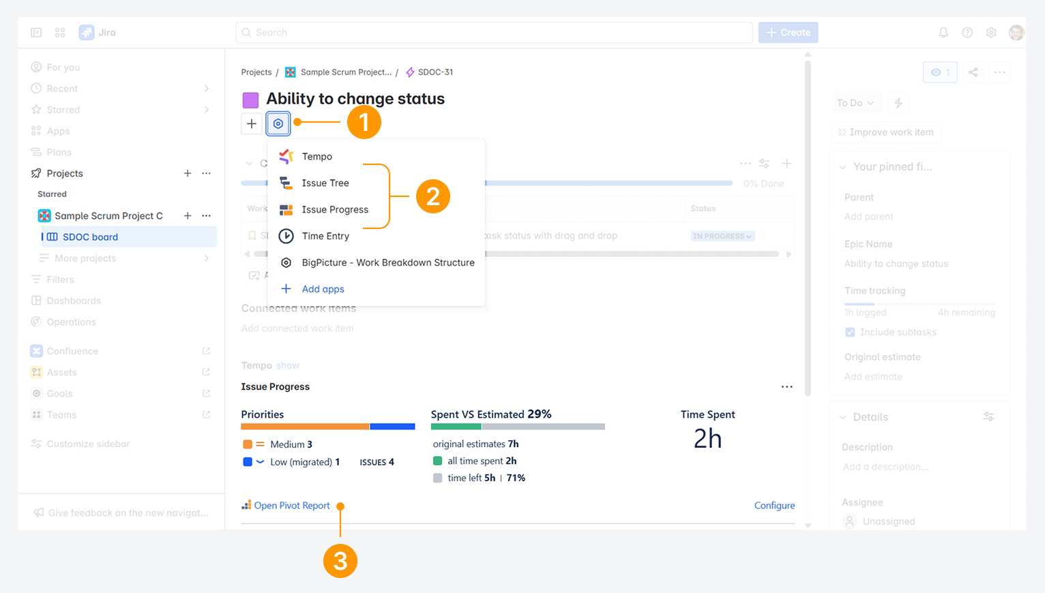Click the Improve work item button
The width and height of the screenshot is (1045, 593).
(x=886, y=132)
